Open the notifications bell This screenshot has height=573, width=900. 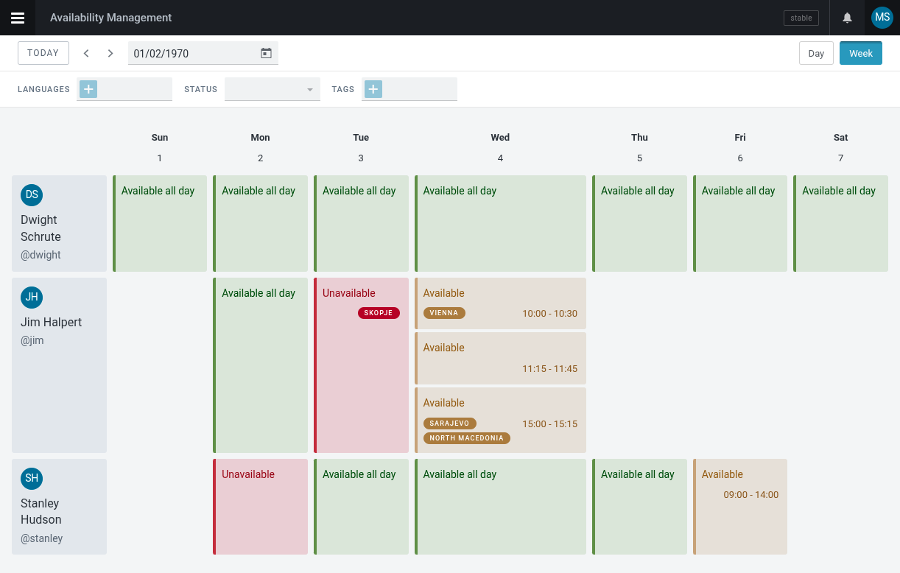(x=847, y=18)
